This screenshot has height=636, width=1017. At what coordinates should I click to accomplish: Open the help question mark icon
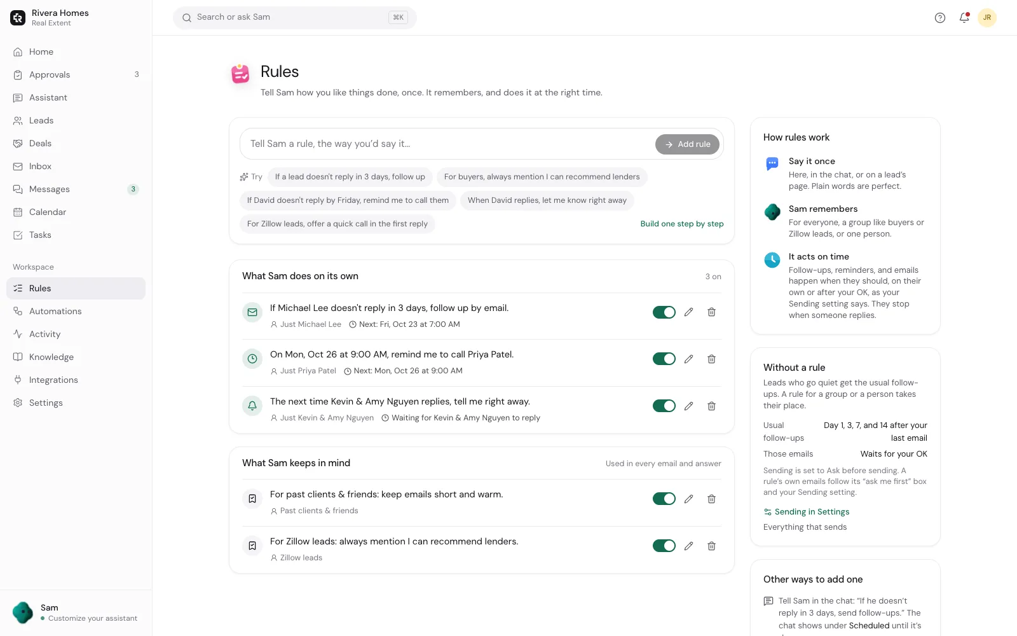point(940,18)
